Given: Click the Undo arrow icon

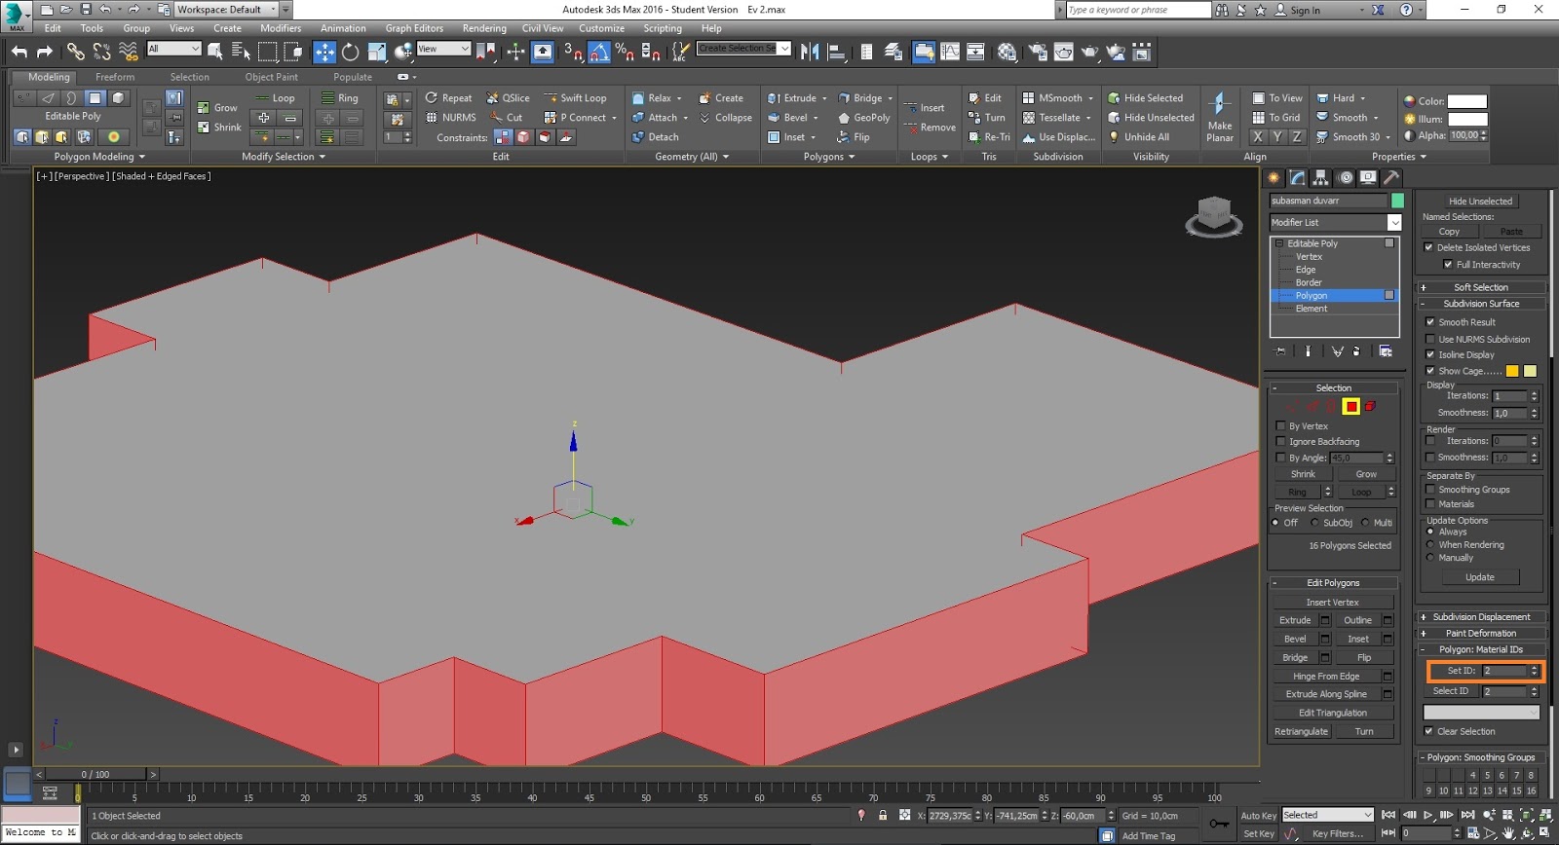Looking at the screenshot, I should [x=19, y=53].
